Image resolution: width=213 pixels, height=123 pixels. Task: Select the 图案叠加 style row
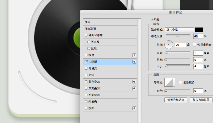click(110, 95)
